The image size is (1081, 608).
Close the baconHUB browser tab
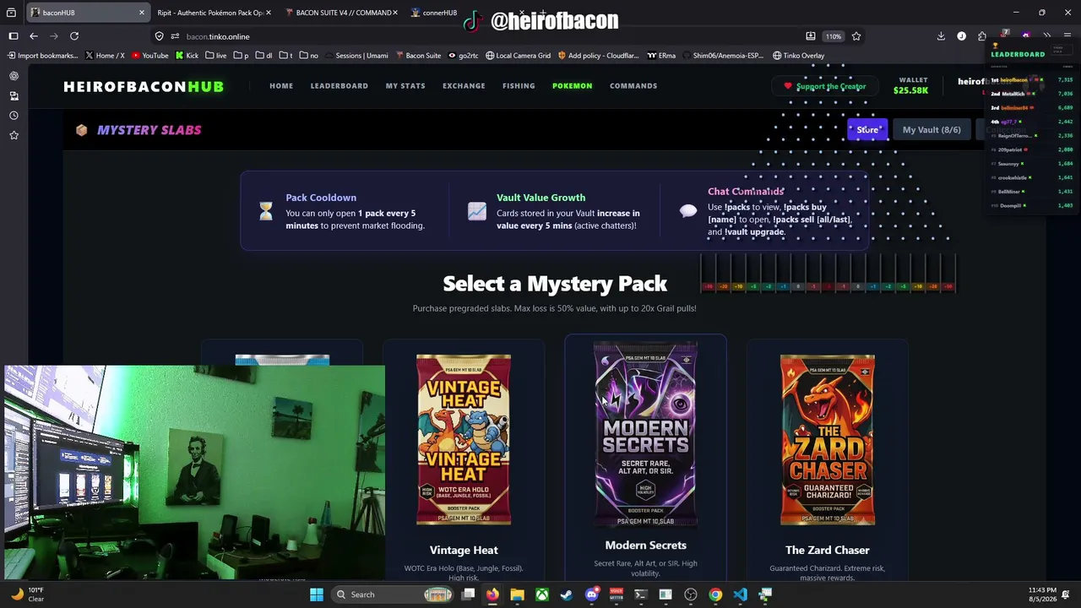[x=141, y=13]
